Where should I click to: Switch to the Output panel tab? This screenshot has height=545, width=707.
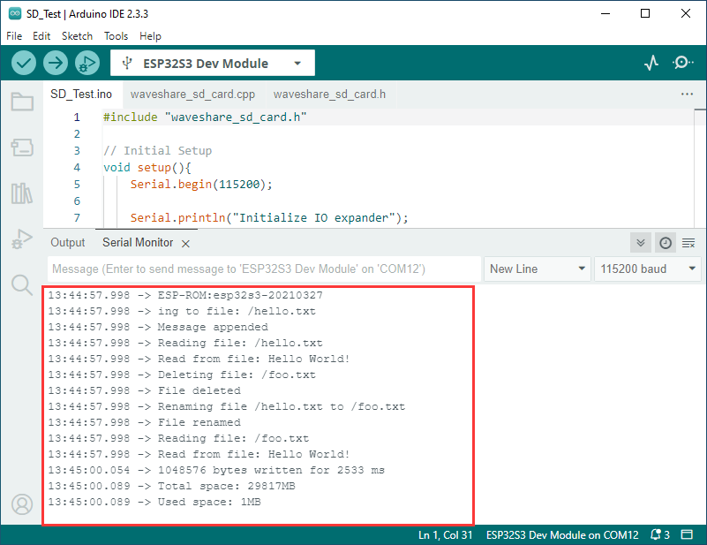[x=68, y=243]
